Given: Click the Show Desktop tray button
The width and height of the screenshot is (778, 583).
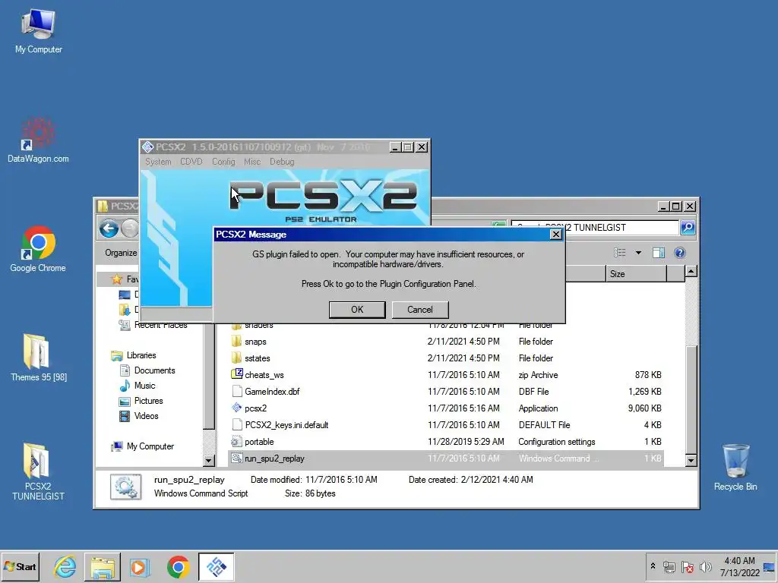Looking at the screenshot, I should 770,566.
